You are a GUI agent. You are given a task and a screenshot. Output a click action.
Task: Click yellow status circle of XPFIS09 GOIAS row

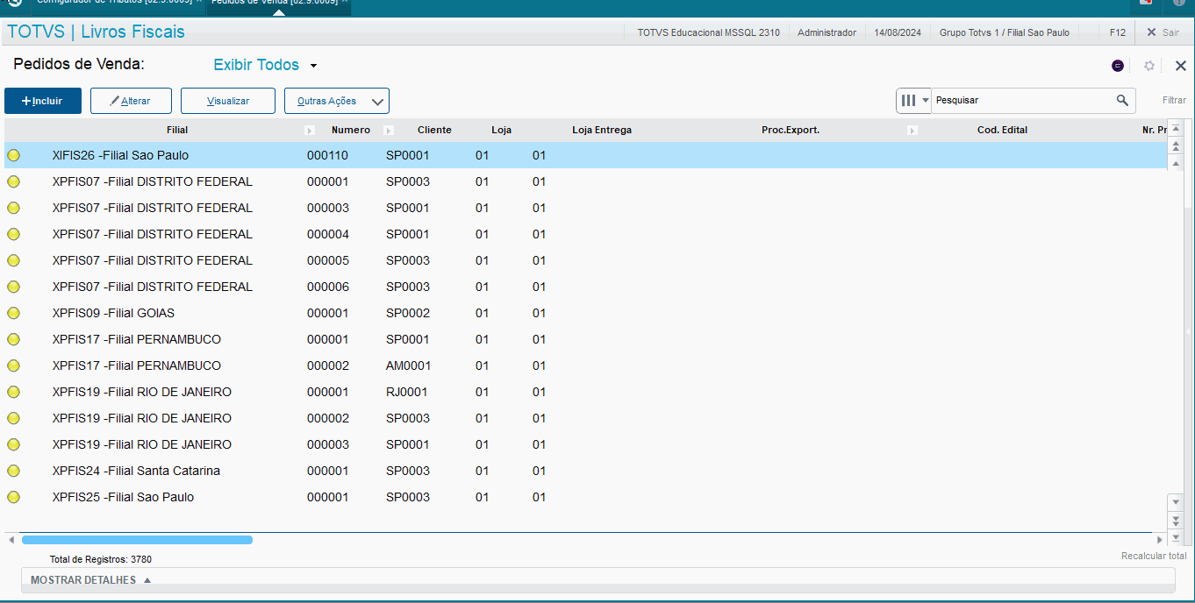pyautogui.click(x=13, y=313)
